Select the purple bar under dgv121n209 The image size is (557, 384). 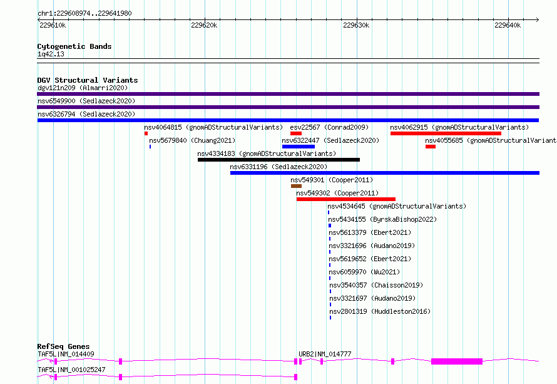point(288,94)
